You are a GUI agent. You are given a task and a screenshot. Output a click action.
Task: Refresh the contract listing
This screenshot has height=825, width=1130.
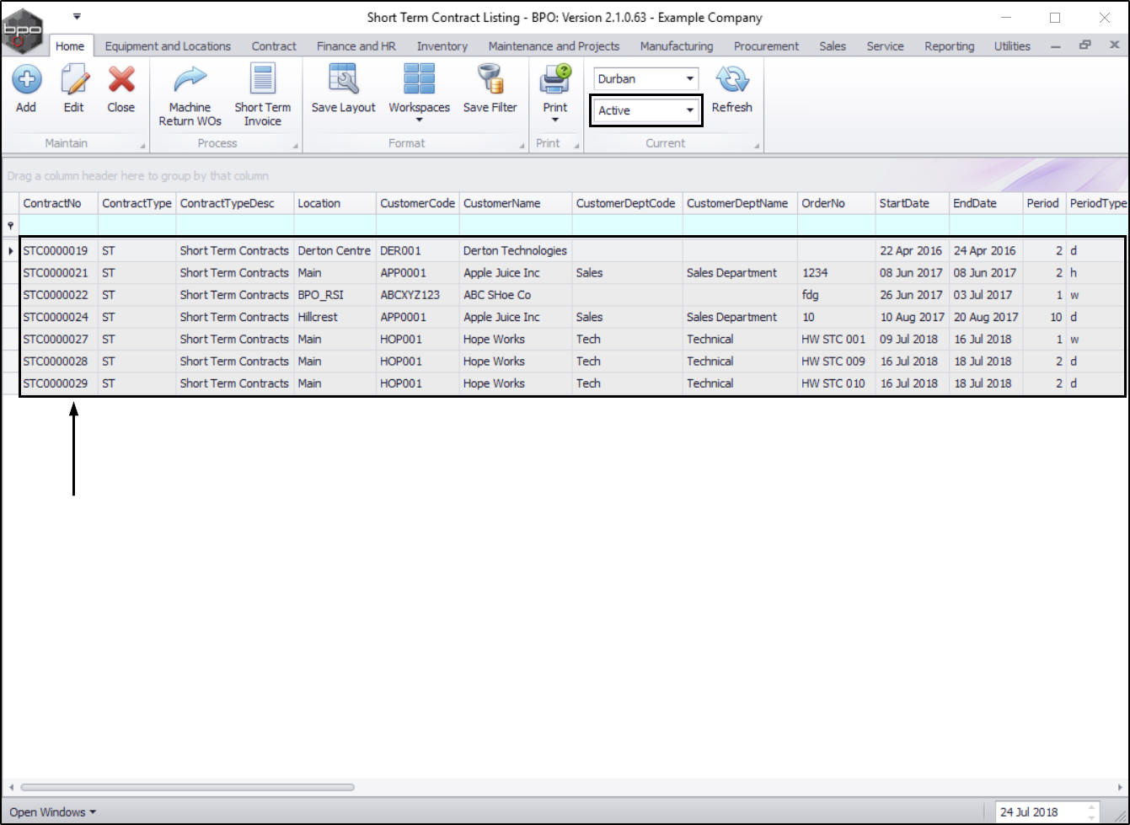[x=731, y=81]
